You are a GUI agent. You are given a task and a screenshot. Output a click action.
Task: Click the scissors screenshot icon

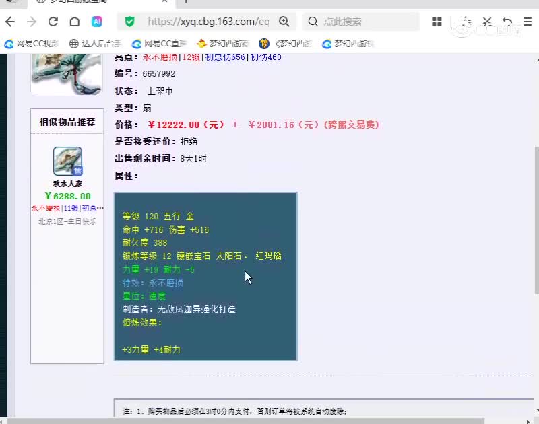pos(486,22)
